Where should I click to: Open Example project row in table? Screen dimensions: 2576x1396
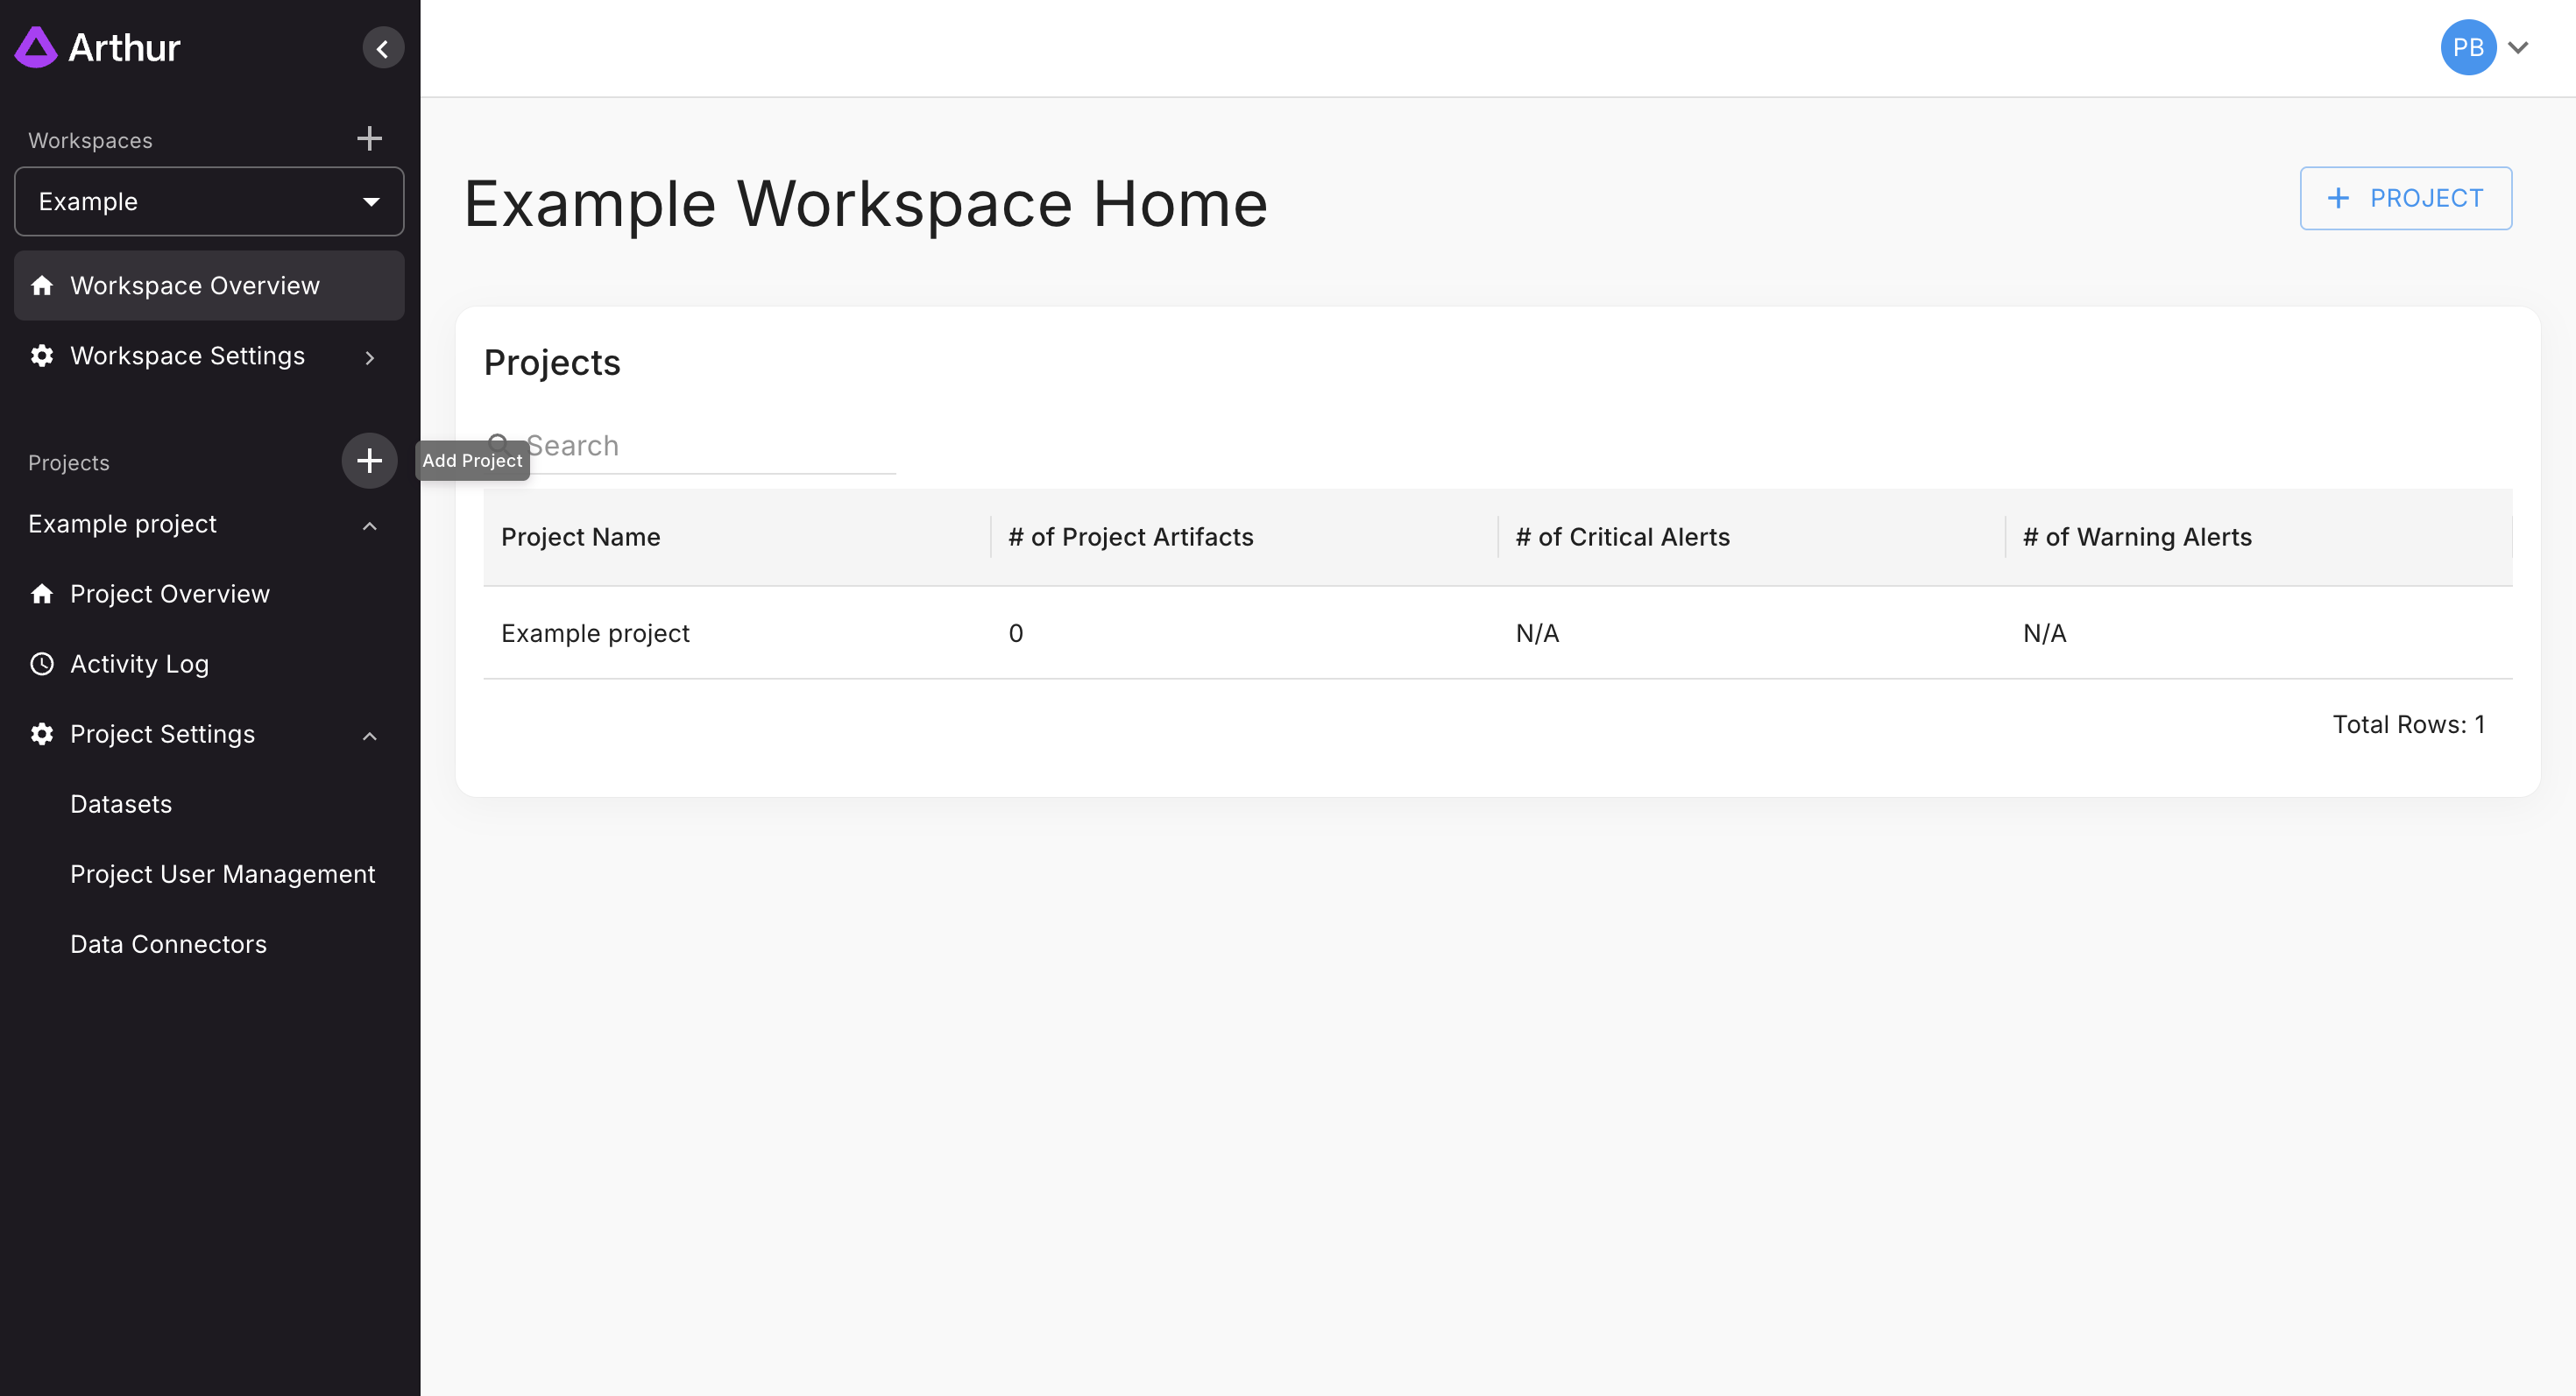coord(595,632)
